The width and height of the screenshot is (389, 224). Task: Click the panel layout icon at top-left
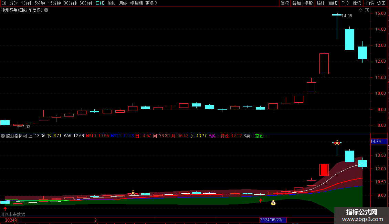click(x=4, y=3)
